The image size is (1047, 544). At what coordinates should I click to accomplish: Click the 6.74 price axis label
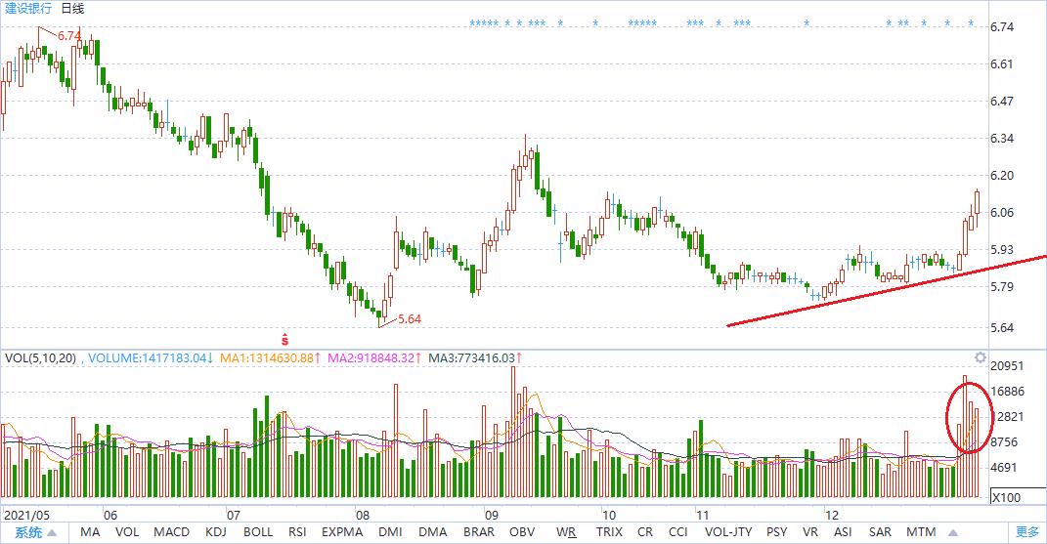1002,27
